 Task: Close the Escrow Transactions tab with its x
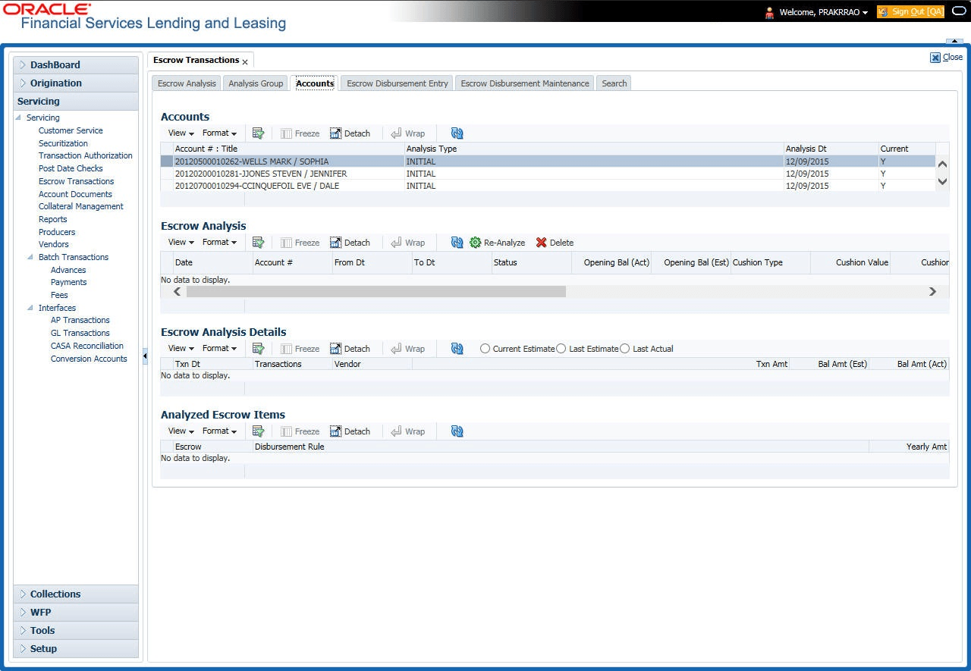(245, 62)
